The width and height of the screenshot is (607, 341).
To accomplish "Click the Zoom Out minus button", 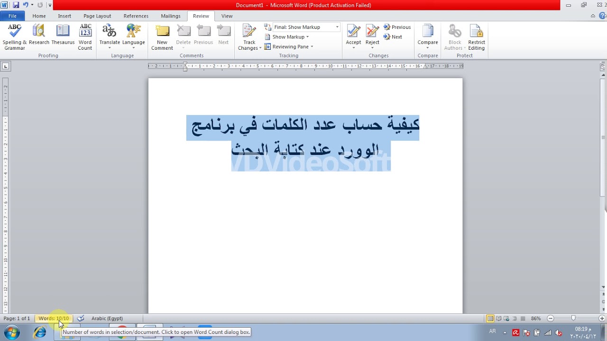I will [551, 318].
